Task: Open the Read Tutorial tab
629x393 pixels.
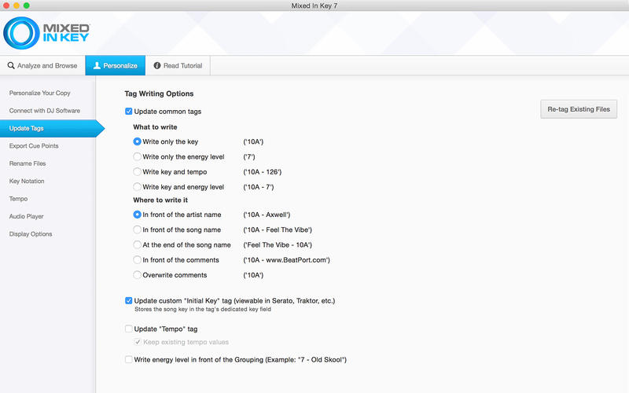Action: click(178, 65)
